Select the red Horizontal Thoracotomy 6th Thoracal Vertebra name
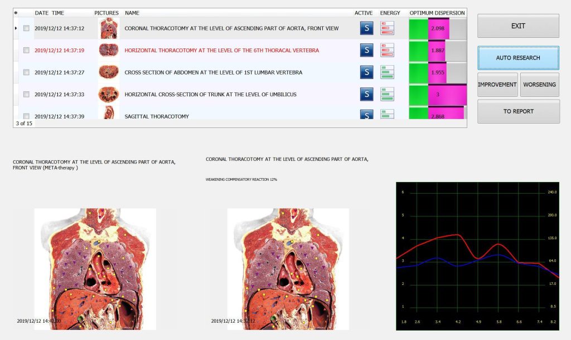Image resolution: width=571 pixels, height=340 pixels. tap(222, 51)
